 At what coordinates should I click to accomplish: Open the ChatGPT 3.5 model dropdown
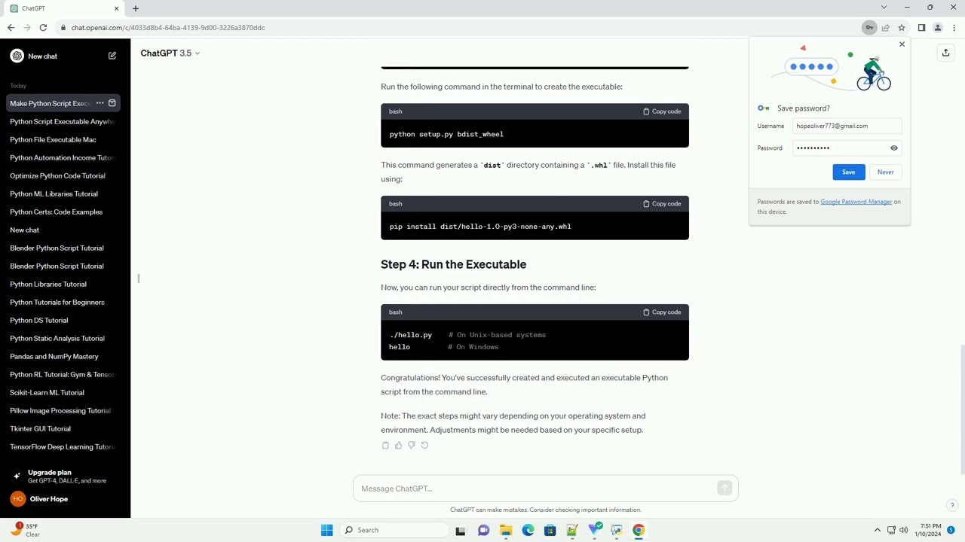170,53
